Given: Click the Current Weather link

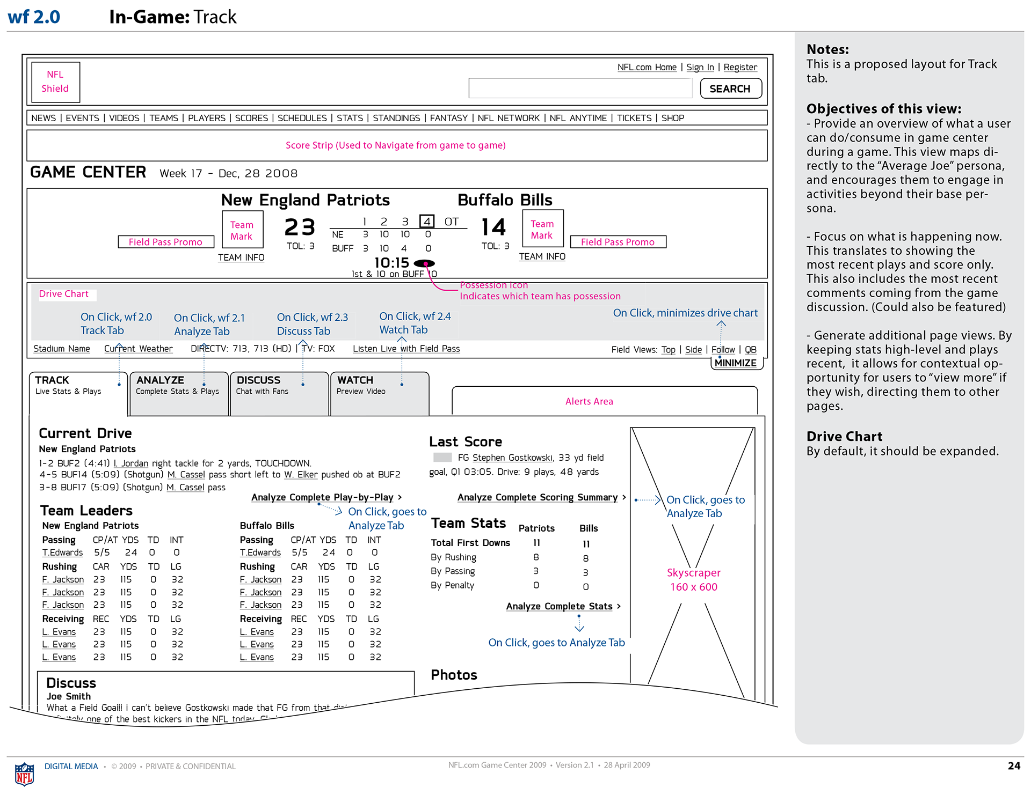Looking at the screenshot, I should (139, 349).
